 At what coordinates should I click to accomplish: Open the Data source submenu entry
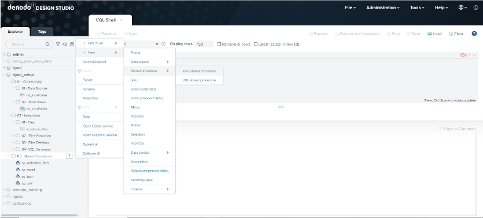(149, 62)
